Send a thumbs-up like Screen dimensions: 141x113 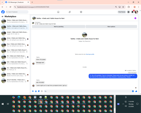[136, 91]
